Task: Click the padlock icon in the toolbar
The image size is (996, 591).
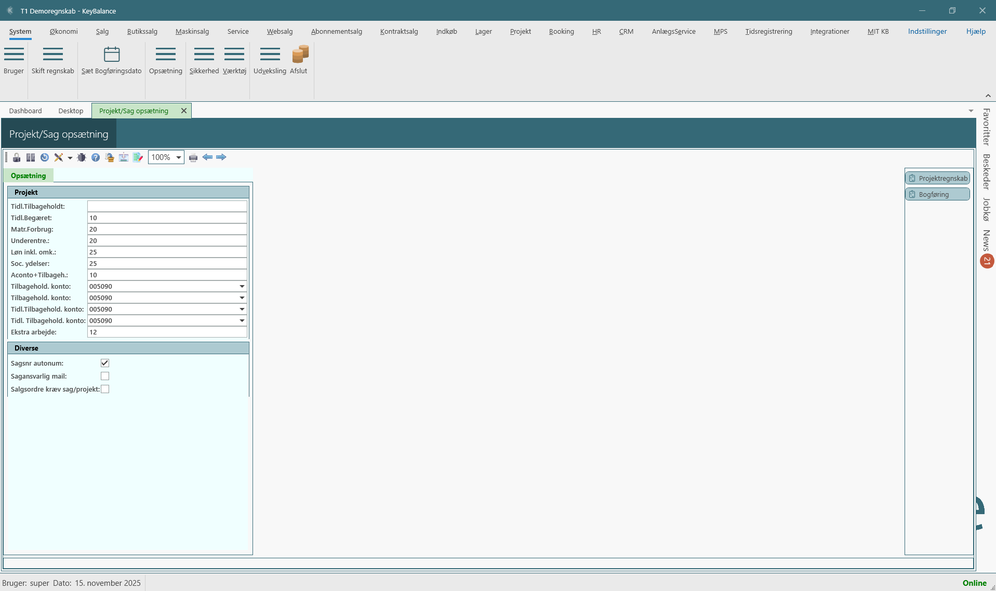Action: coord(17,157)
